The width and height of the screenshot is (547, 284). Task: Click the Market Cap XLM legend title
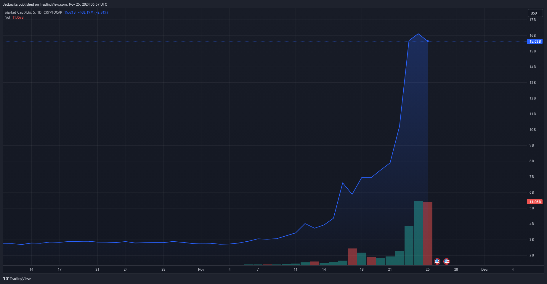(x=18, y=12)
